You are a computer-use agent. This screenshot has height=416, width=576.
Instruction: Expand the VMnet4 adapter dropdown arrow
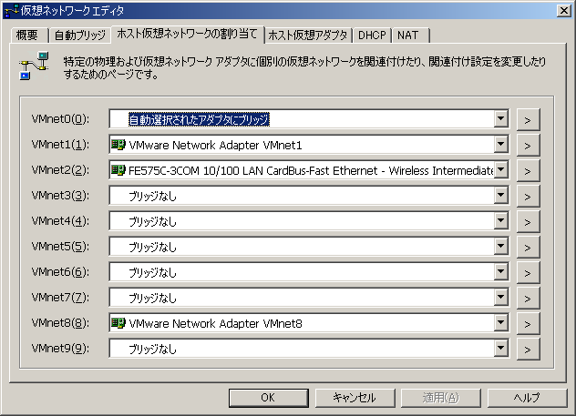pos(500,221)
